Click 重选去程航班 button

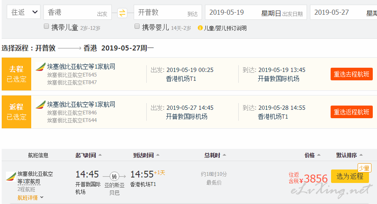point(352,74)
